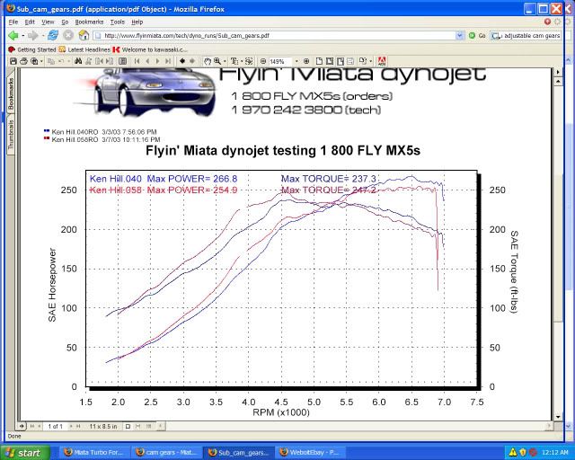The height and width of the screenshot is (460, 575).
Task: Open the Thumbnails side panel tab
Action: coord(11,135)
